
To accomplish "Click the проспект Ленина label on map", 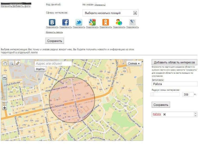I will [x=53, y=107].
